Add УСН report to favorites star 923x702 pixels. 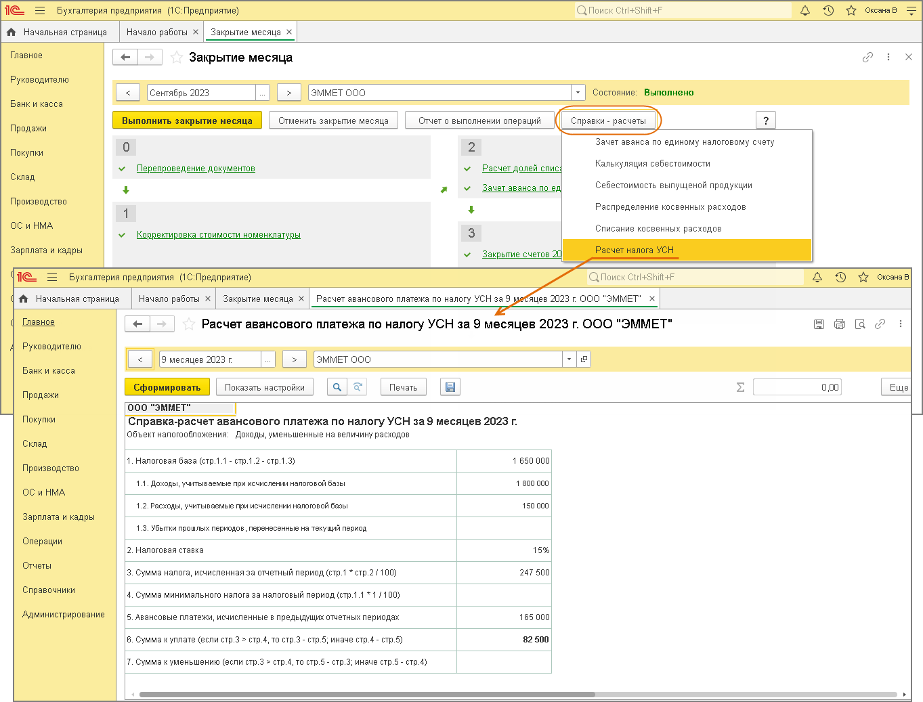(189, 324)
